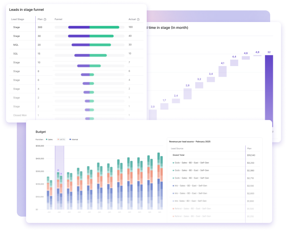Toggle the MKTG legend in Budget chart

(x=61, y=139)
